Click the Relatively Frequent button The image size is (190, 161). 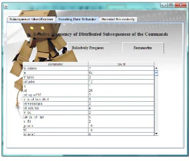point(88,48)
